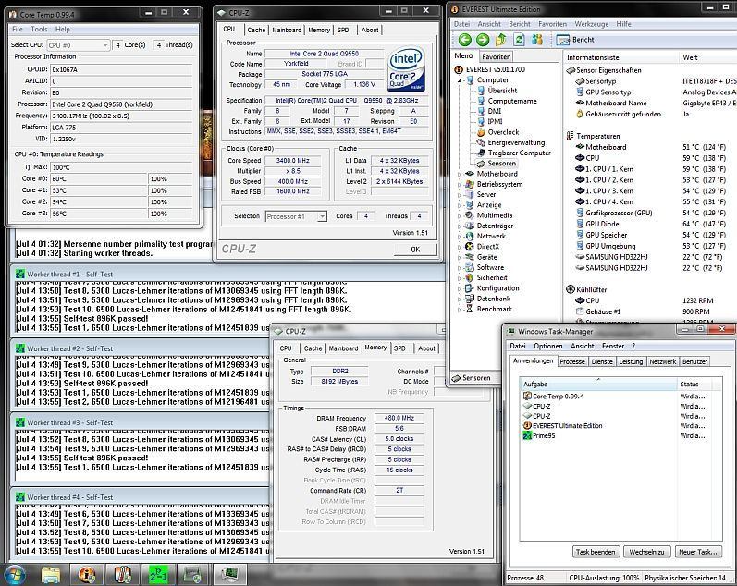
Task: Sort by Aufgabe column header
Action: 598,384
